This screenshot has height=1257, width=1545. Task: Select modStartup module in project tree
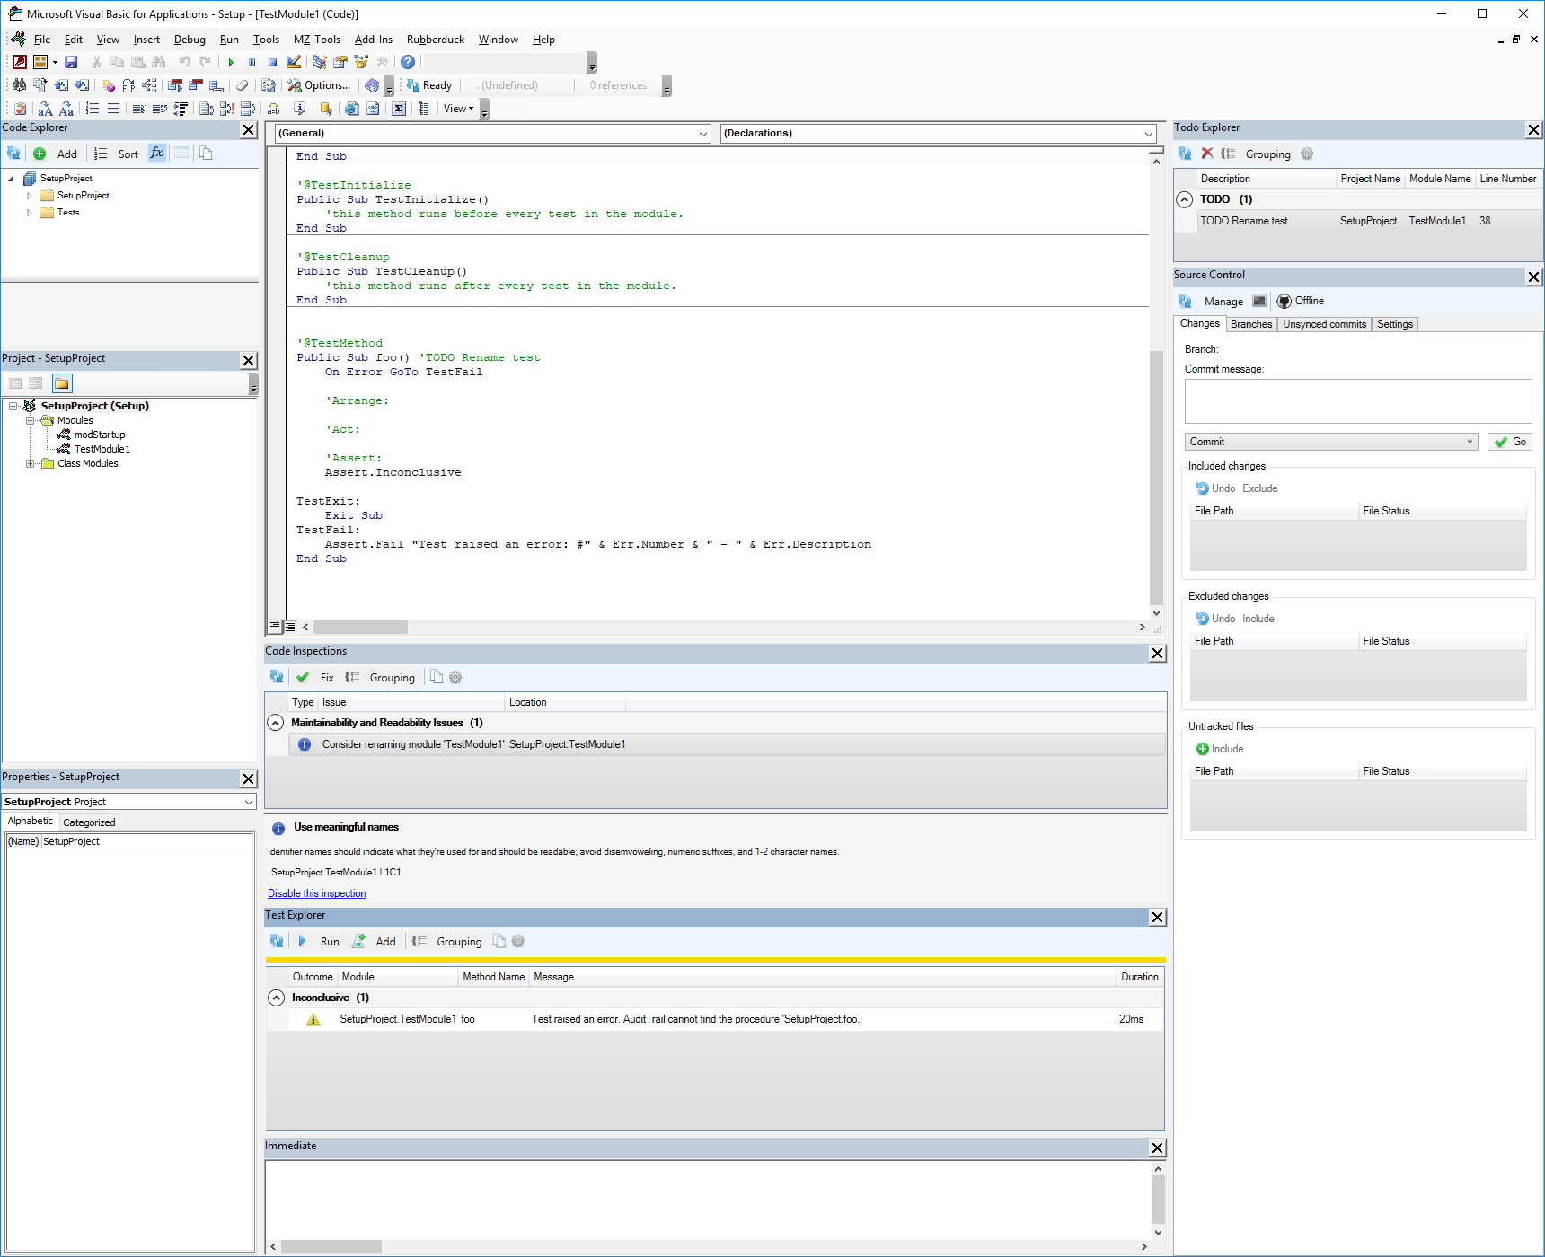[x=100, y=435]
